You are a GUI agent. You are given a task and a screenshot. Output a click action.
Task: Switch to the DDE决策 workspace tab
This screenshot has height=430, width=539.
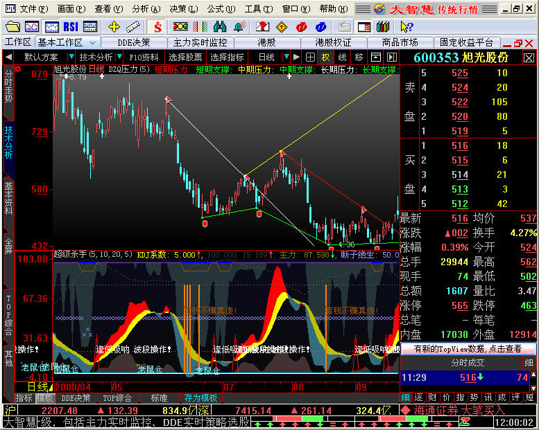click(134, 42)
